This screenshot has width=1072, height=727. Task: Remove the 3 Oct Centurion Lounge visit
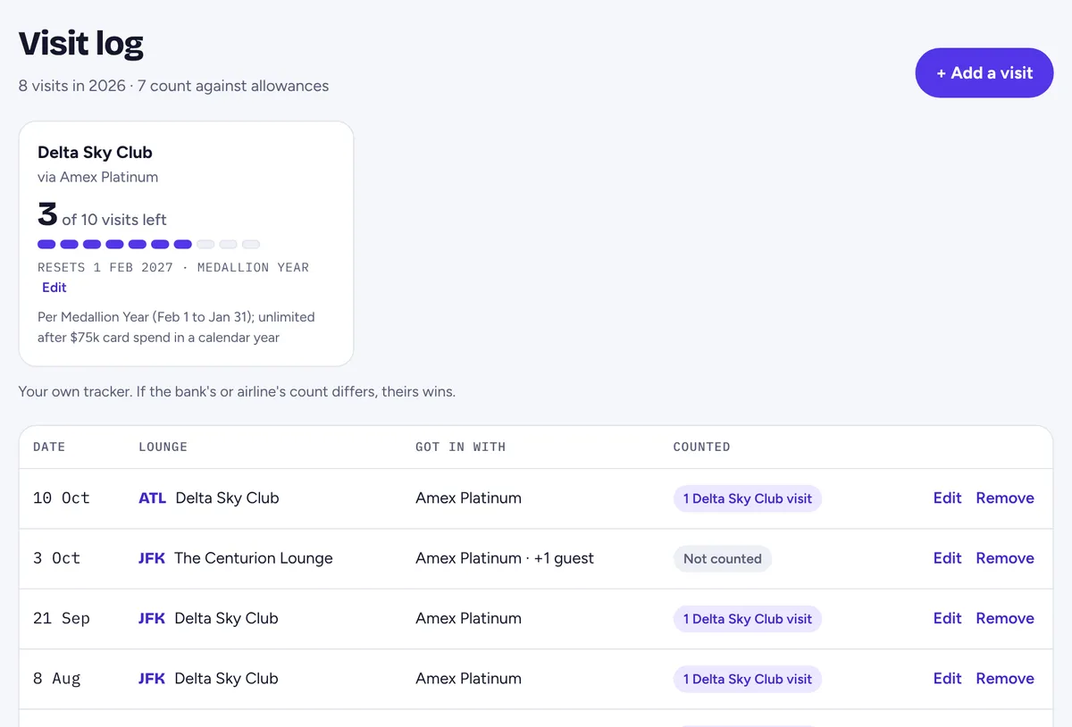coord(1005,558)
